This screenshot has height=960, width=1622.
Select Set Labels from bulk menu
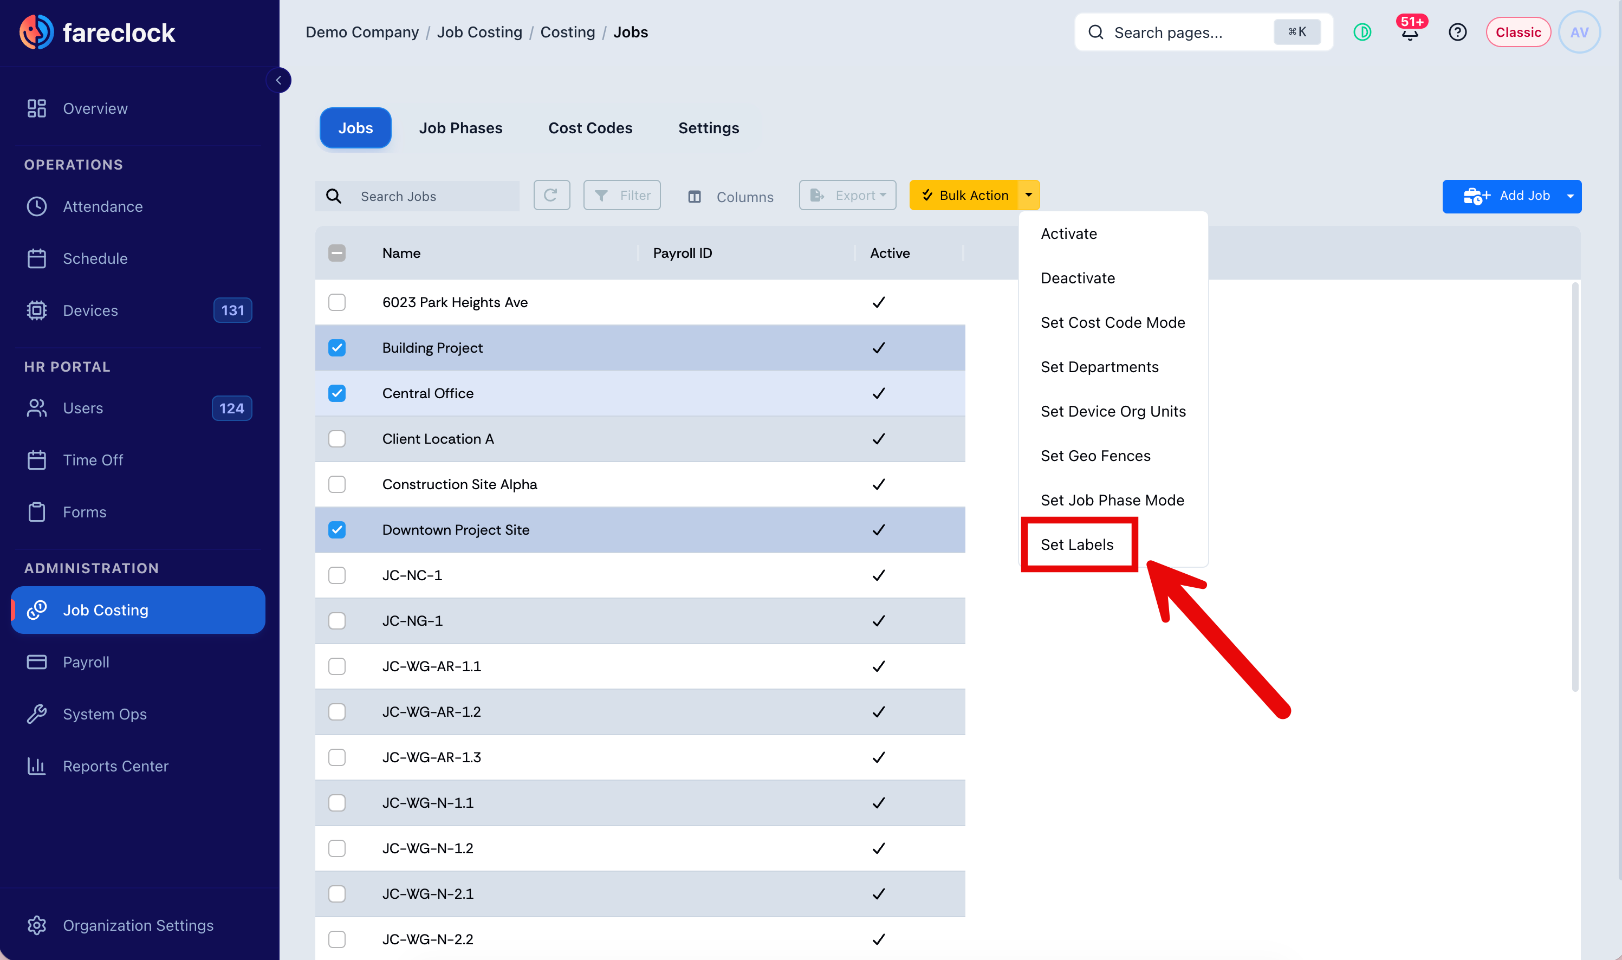tap(1077, 544)
